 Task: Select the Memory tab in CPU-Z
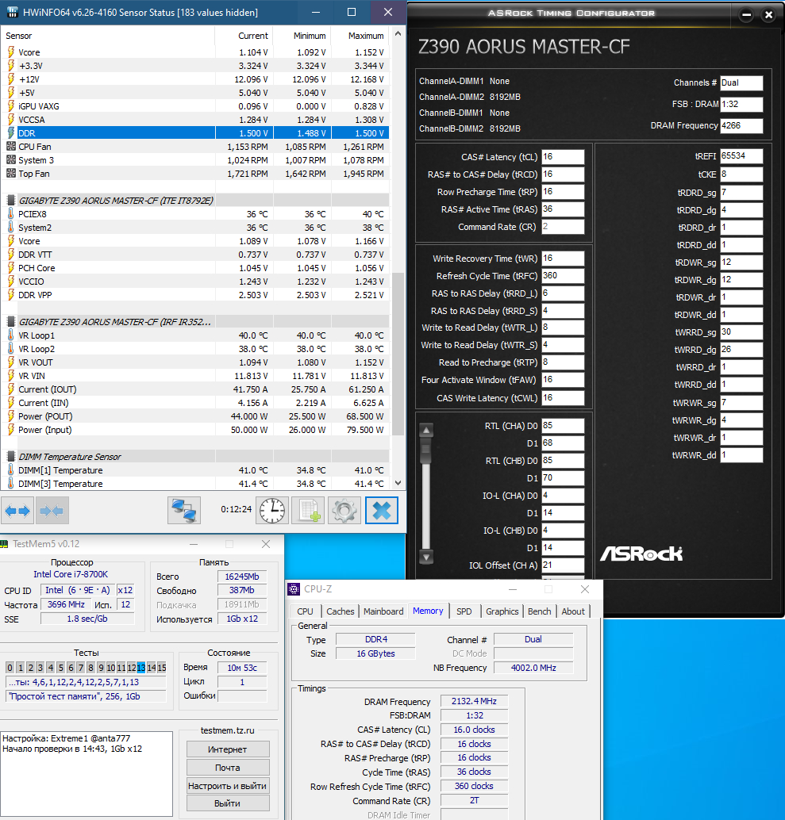pos(428,611)
